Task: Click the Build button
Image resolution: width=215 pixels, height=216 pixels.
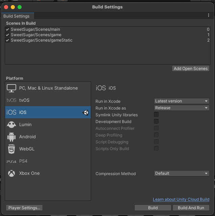Action: click(153, 208)
